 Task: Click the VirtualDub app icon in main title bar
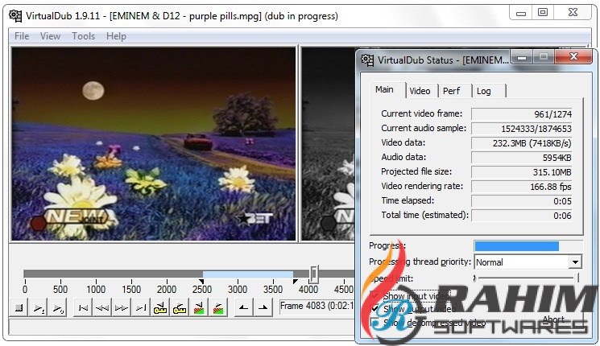pos(15,15)
